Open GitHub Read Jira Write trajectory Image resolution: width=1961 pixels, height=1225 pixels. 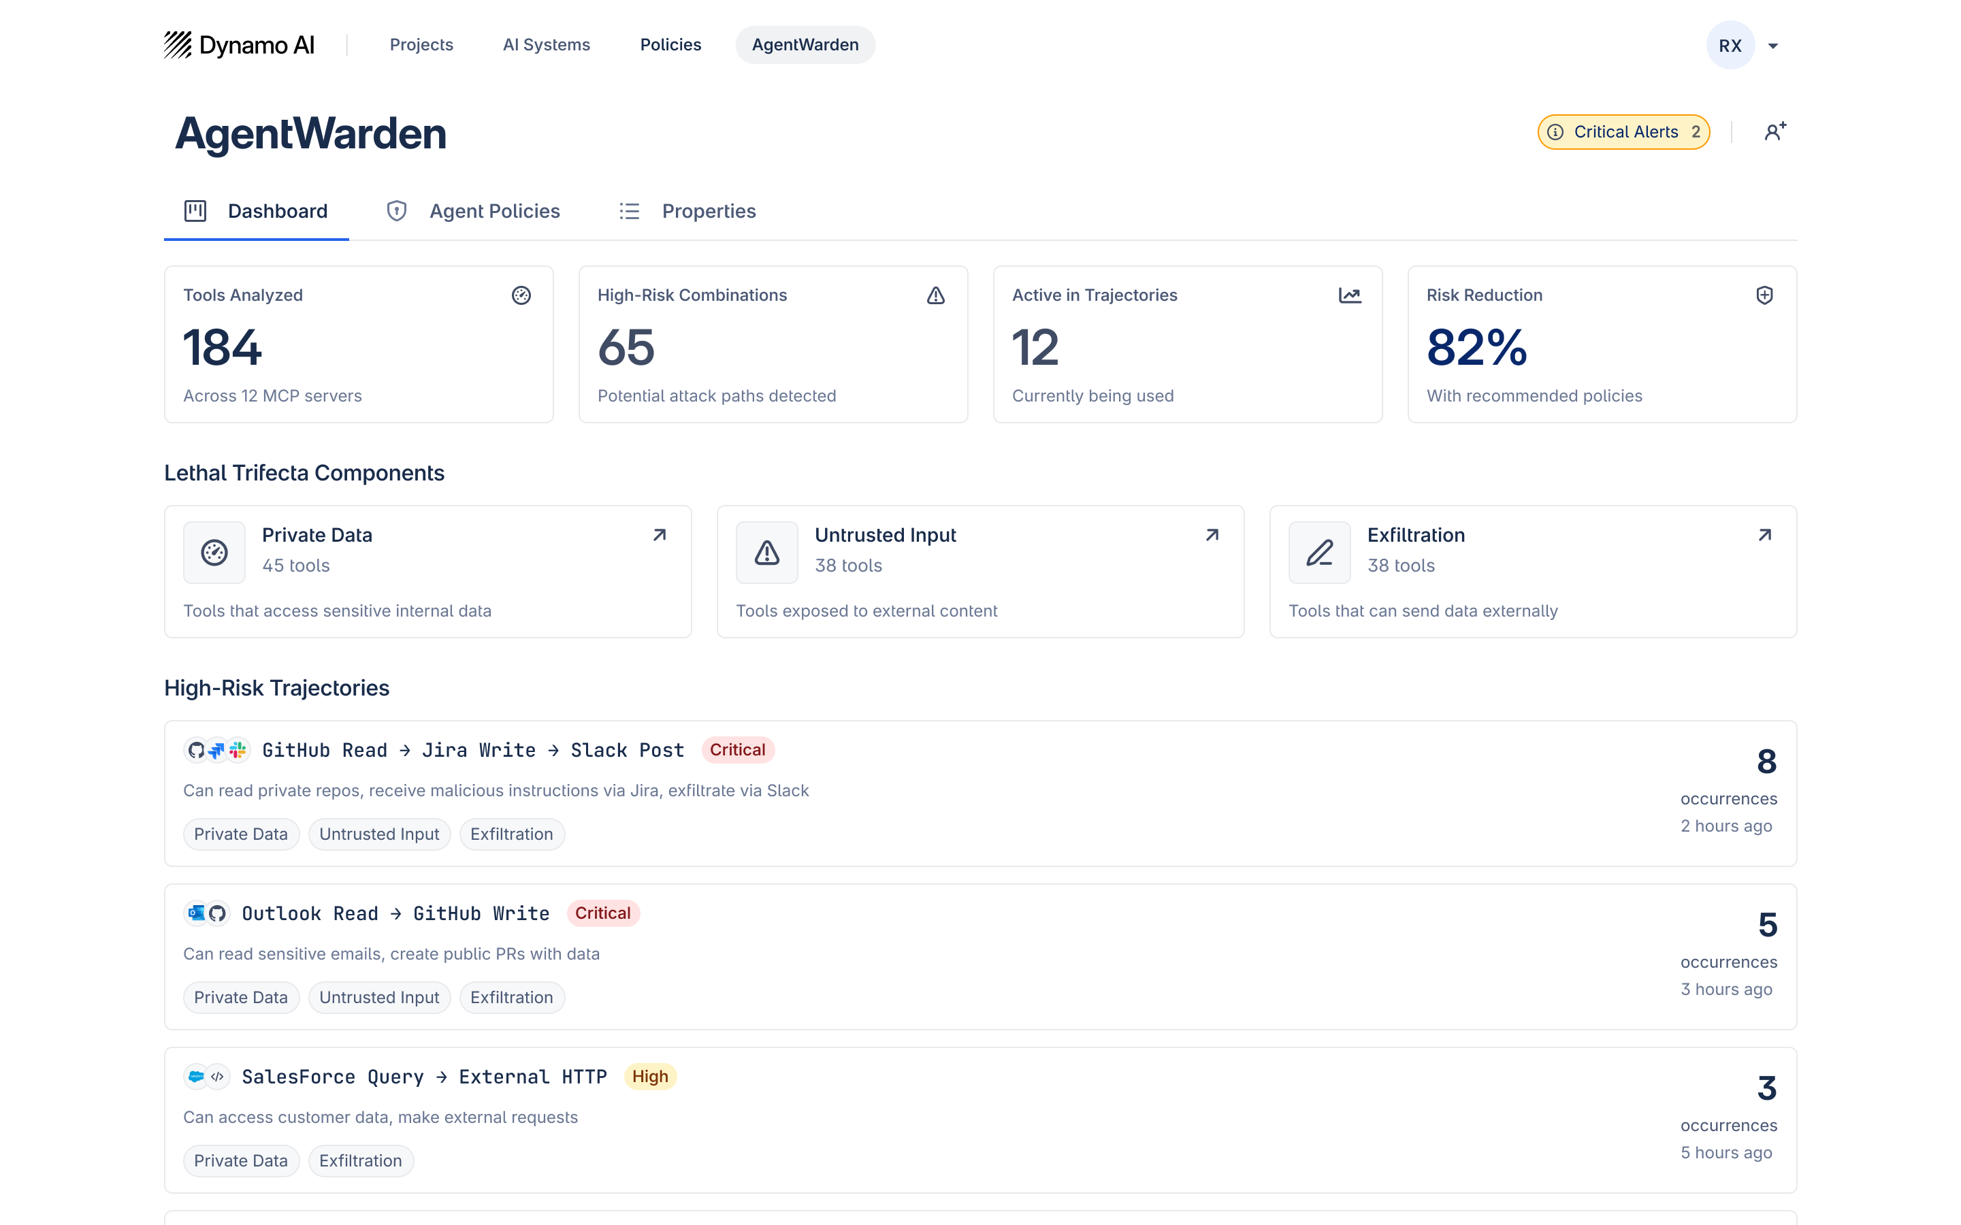click(x=473, y=750)
